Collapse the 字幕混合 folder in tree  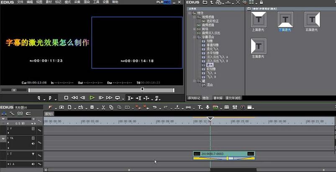(194, 37)
